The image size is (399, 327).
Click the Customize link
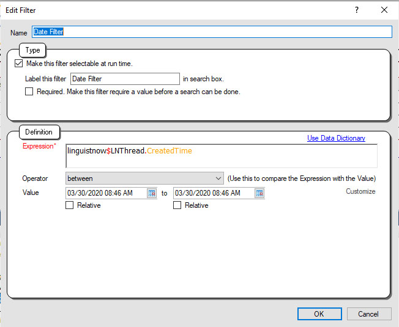coord(360,191)
